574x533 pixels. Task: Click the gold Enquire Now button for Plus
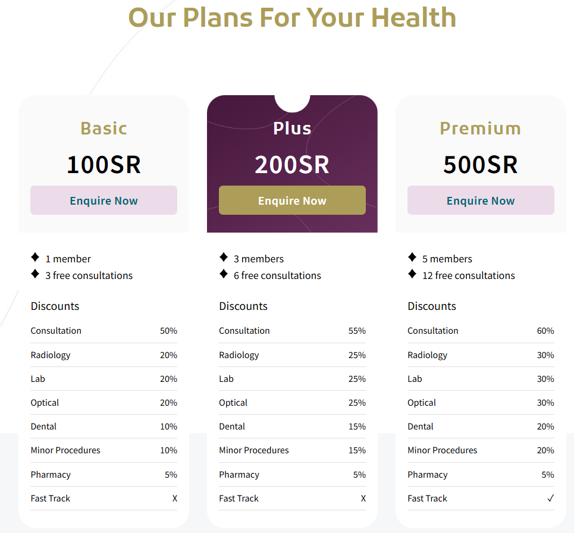tap(292, 200)
